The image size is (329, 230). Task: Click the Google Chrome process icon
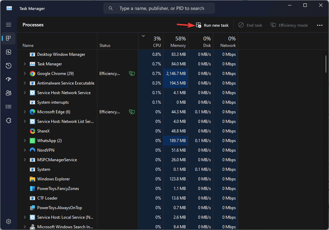(32, 74)
